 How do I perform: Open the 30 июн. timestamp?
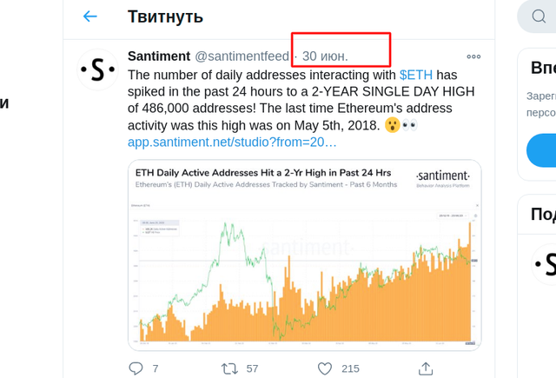(325, 56)
